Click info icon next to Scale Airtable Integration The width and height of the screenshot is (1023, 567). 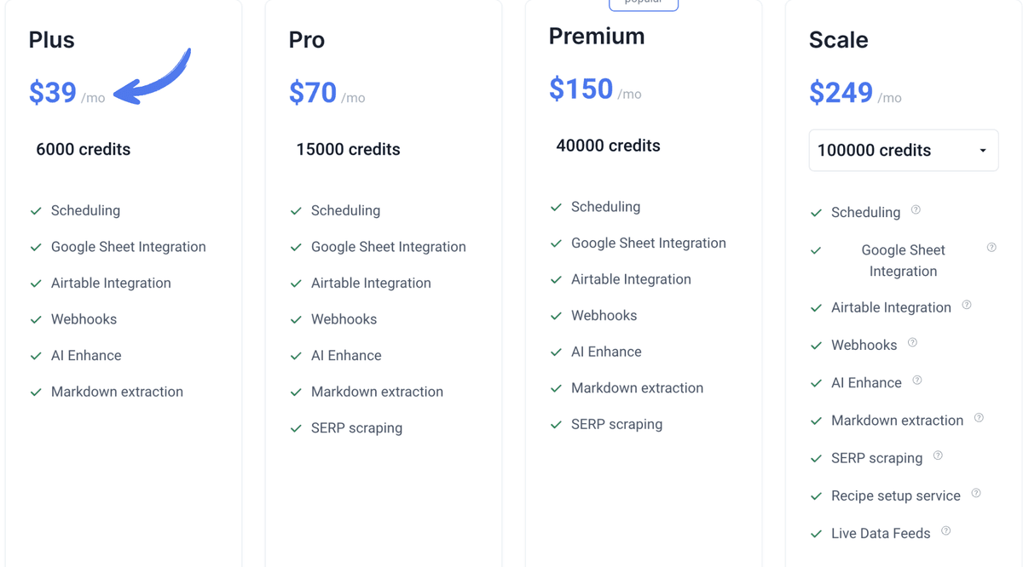tap(967, 305)
